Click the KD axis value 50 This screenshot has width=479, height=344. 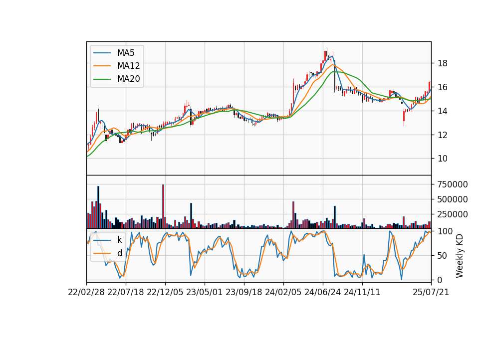[443, 256]
